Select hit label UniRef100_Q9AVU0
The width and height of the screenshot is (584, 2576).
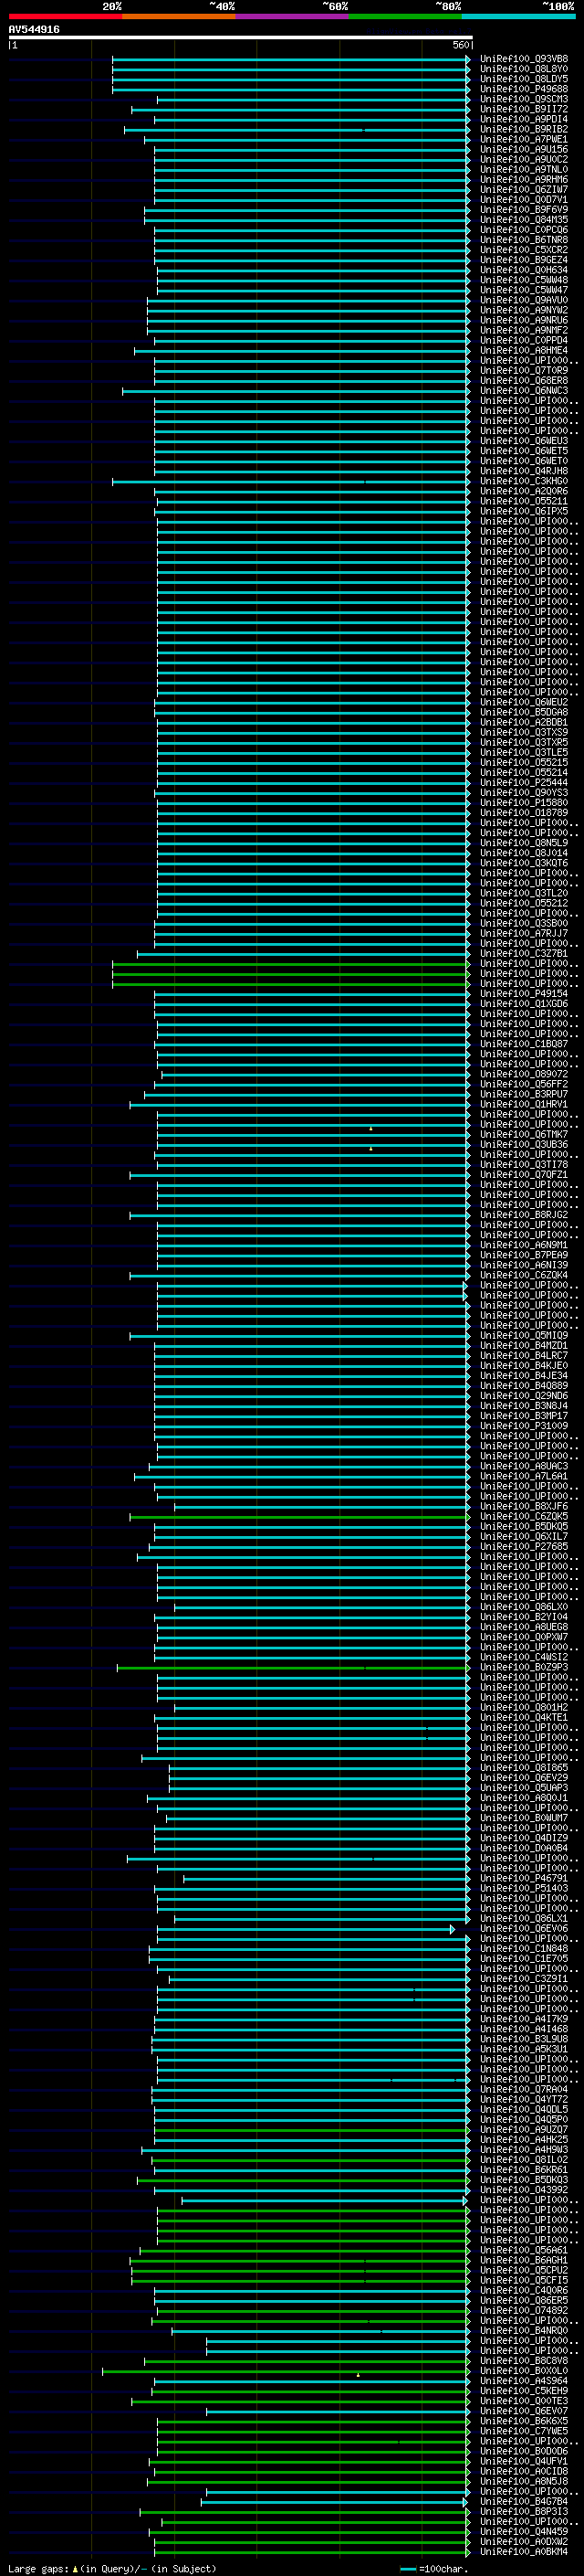coord(523,300)
